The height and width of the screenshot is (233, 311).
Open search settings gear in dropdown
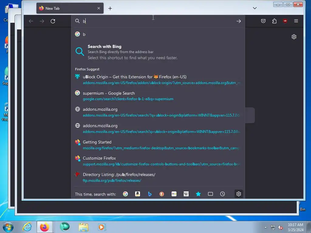239,194
